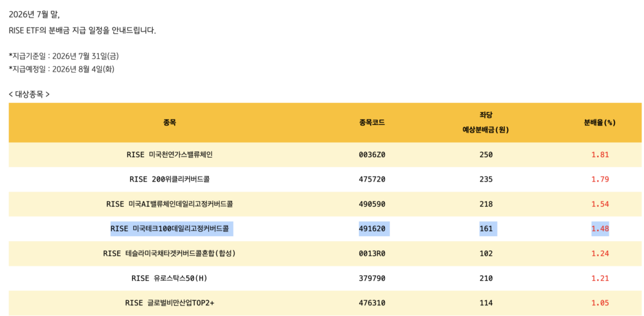Click the dividend value '210'
The width and height of the screenshot is (644, 316).
[486, 278]
